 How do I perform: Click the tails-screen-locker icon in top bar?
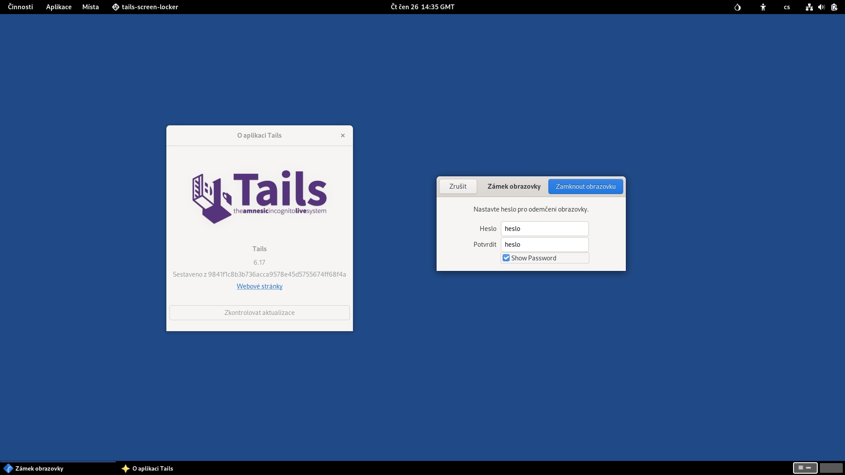coord(116,7)
